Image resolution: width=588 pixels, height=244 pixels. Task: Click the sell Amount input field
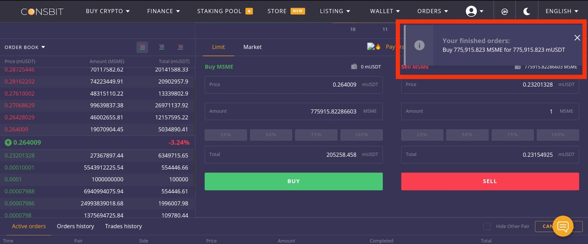coord(490,111)
